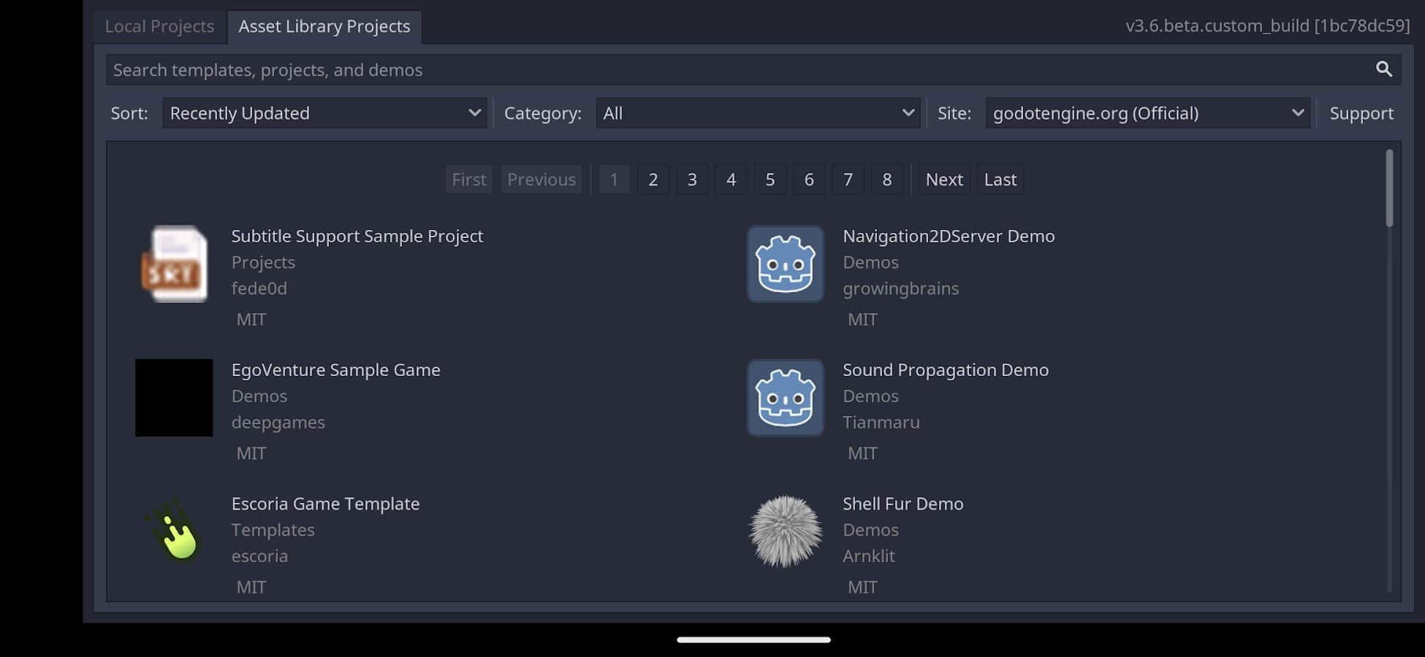Go to page 2 of results
The image size is (1425, 657).
tap(653, 180)
